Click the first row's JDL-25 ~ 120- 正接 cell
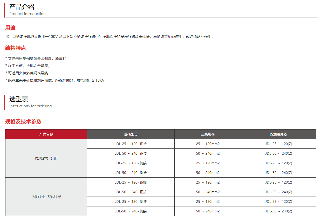 coord(131,144)
